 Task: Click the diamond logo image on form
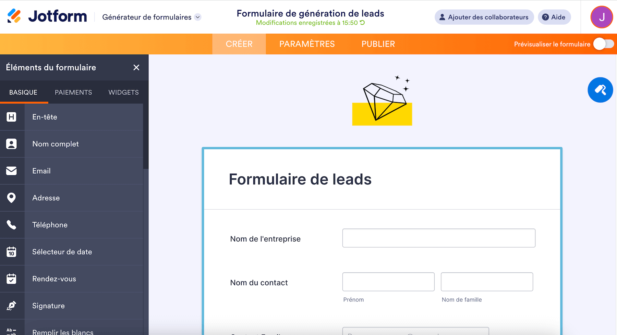point(382,101)
